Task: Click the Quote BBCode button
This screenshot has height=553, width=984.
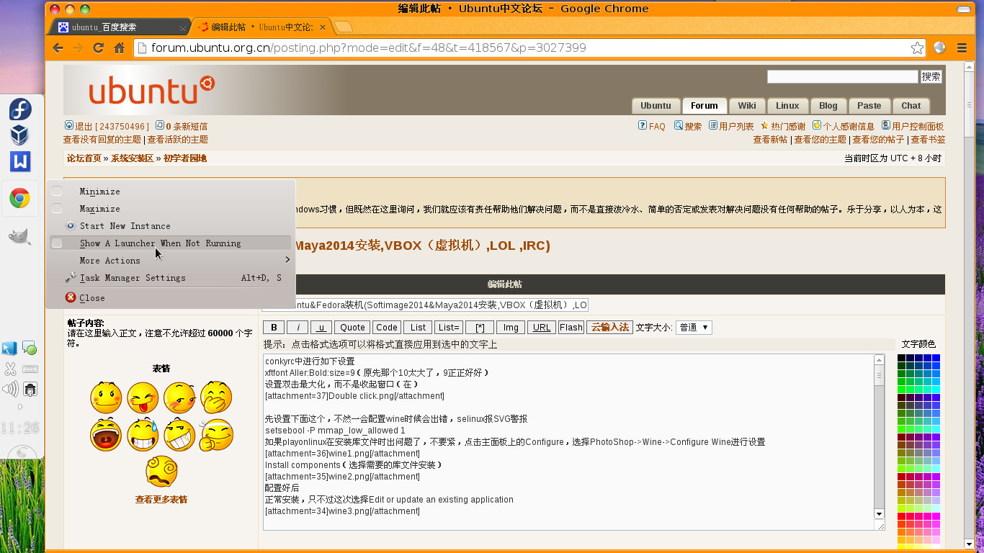Action: [352, 327]
